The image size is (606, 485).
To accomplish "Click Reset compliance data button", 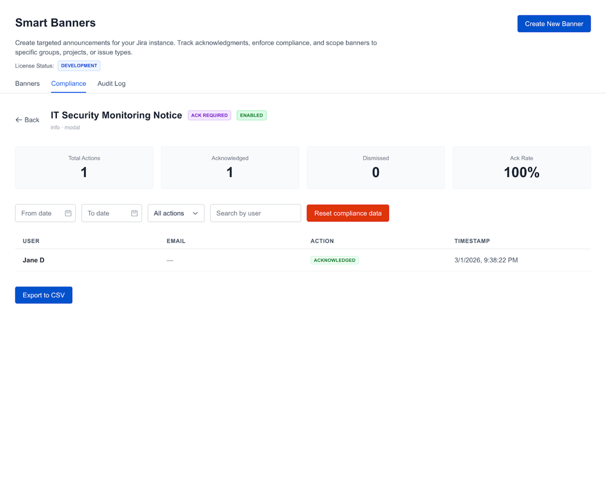I will pyautogui.click(x=348, y=213).
